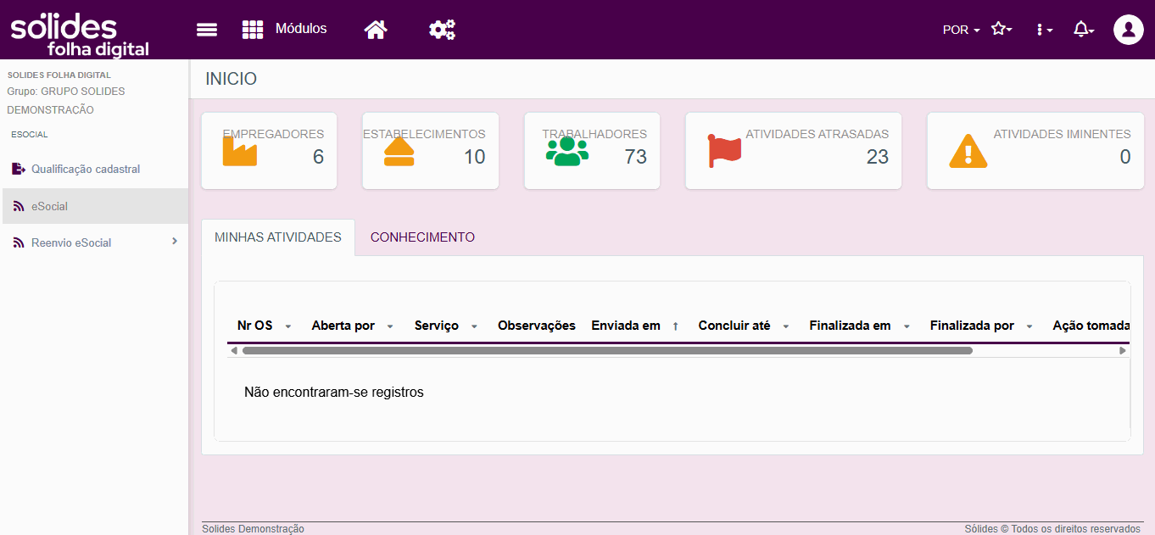Click the SOLIDES FOLHA DIGITAL sidebar heading
Viewport: 1155px width, 535px height.
[59, 75]
